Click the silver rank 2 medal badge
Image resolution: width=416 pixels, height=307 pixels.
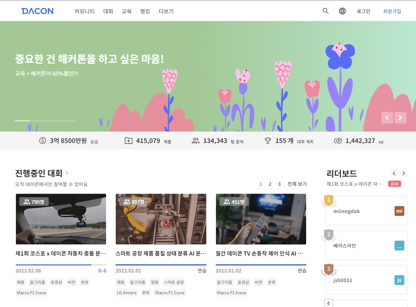pos(329,235)
